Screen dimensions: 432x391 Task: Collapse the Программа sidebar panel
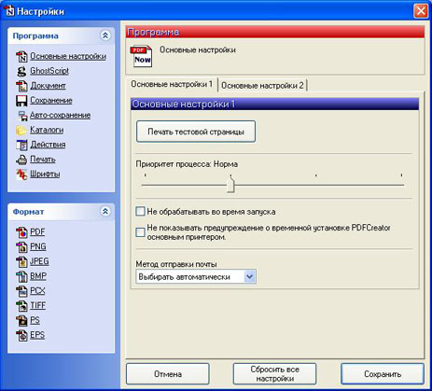pos(105,35)
